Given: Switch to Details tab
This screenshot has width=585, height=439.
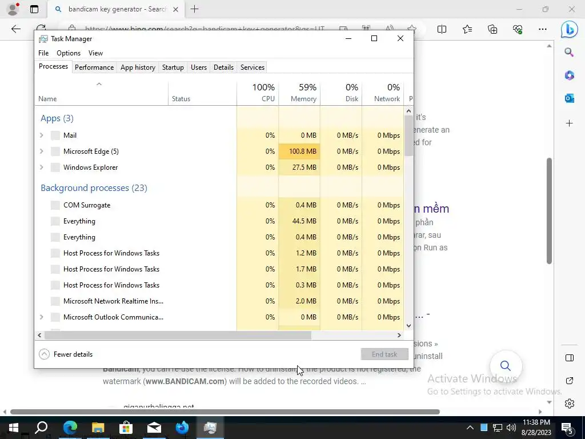Looking at the screenshot, I should click(x=223, y=67).
